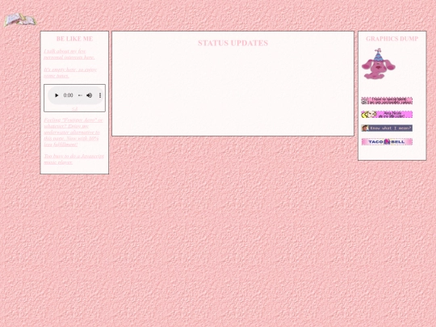Play the audio track

click(57, 95)
